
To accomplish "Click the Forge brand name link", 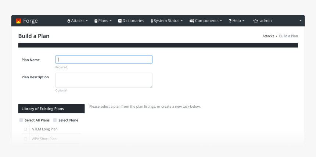I will 30,21.
